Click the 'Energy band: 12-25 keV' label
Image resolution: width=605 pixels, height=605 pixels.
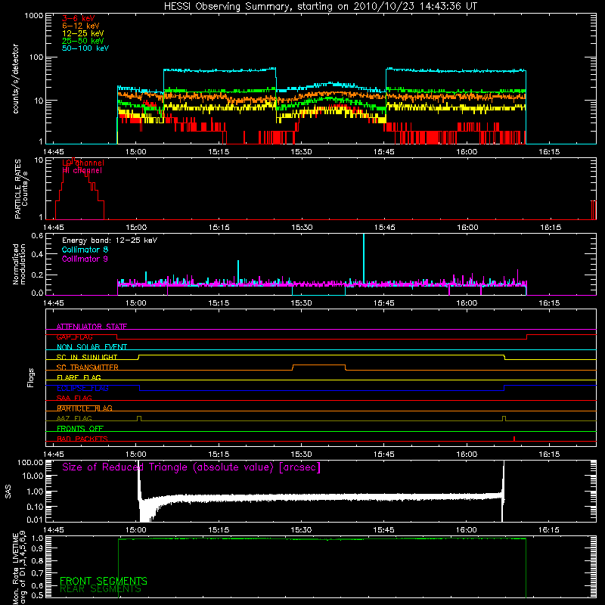tap(110, 240)
